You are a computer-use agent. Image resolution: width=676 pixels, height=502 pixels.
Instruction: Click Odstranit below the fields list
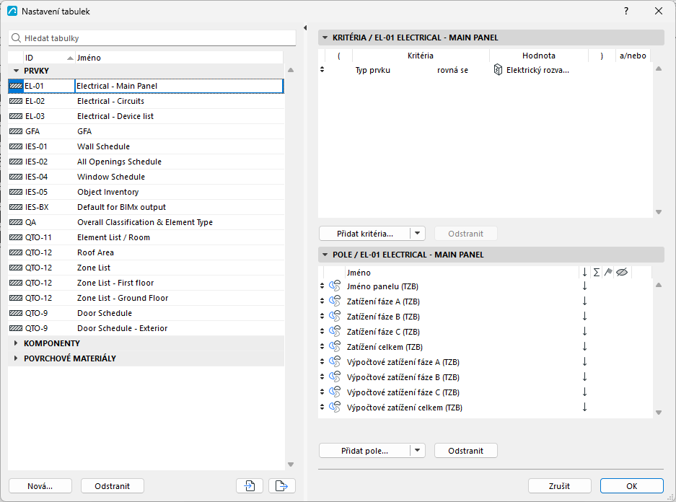coord(465,451)
